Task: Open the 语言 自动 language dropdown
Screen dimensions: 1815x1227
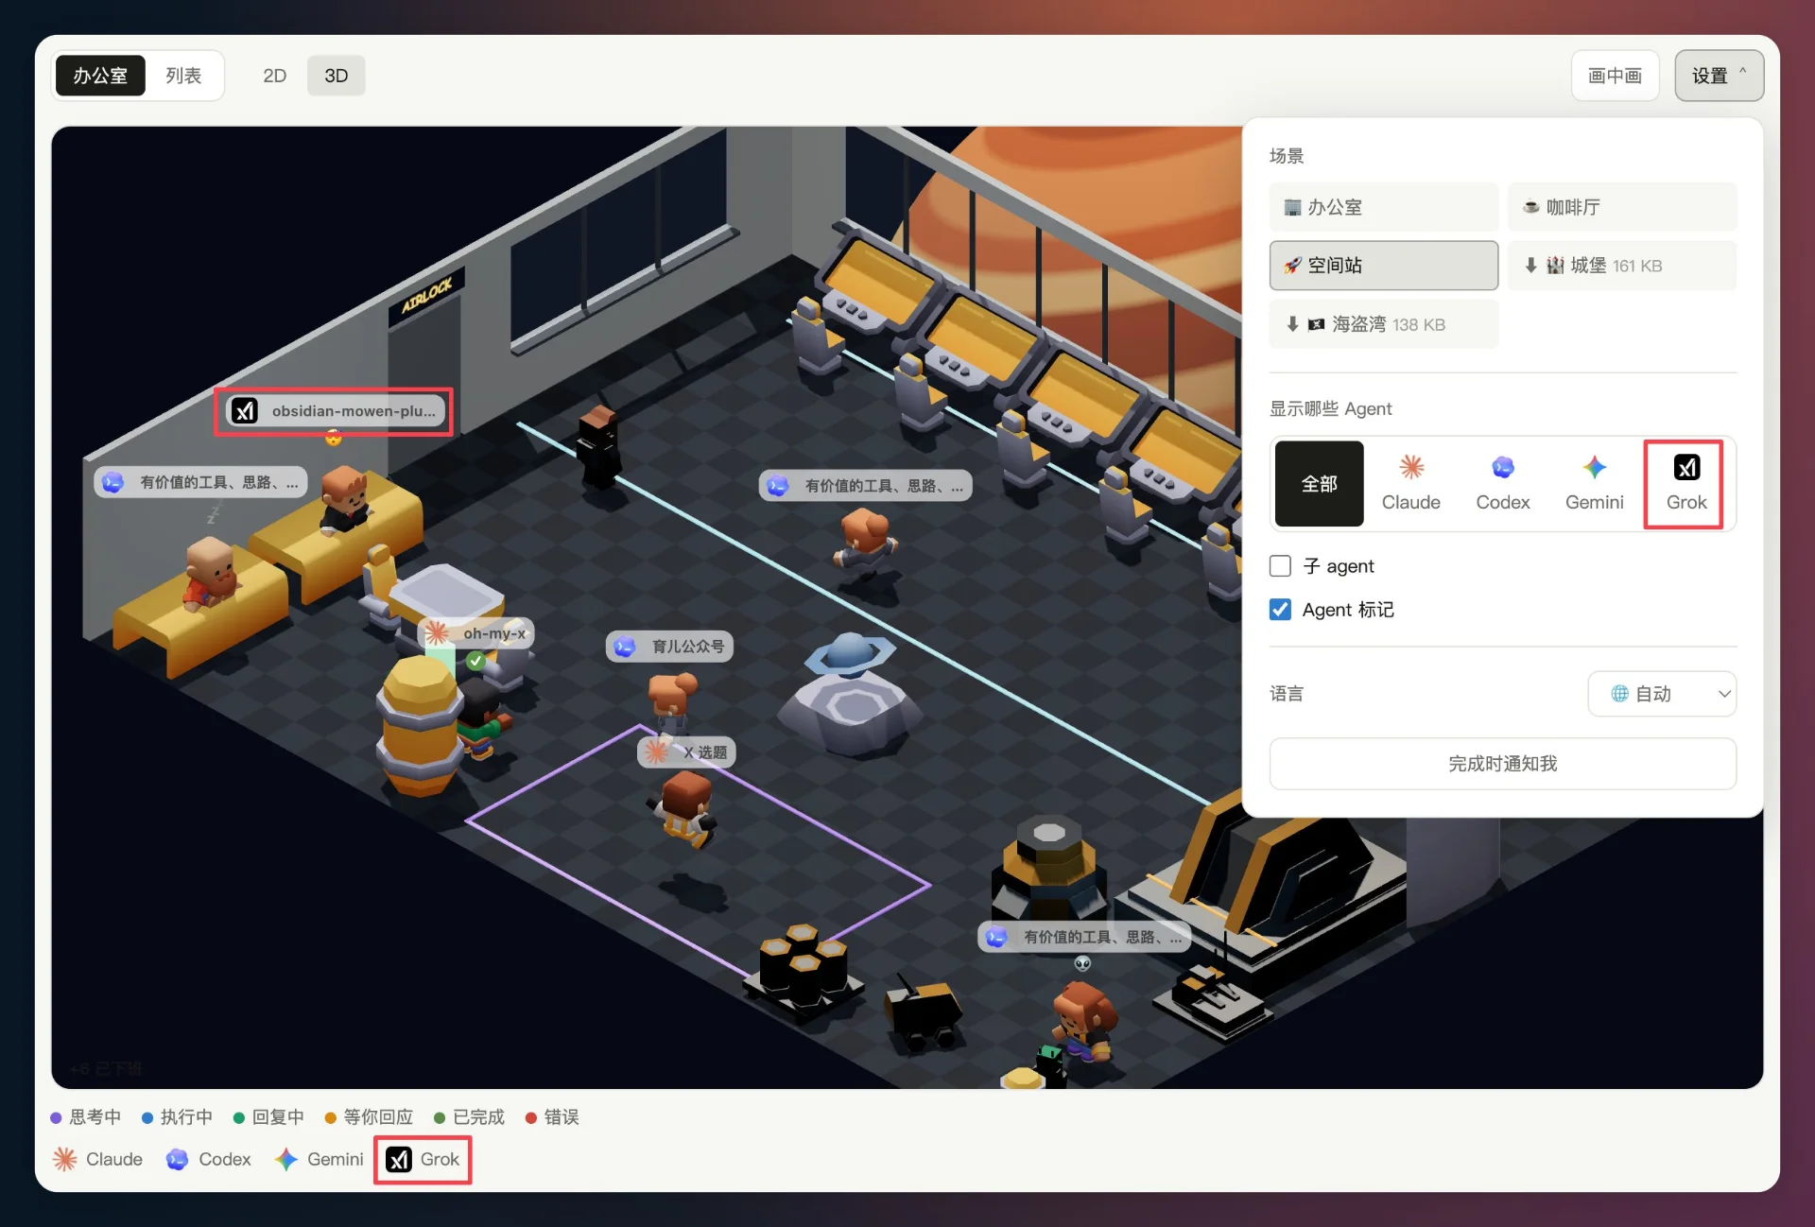Action: pos(1662,694)
